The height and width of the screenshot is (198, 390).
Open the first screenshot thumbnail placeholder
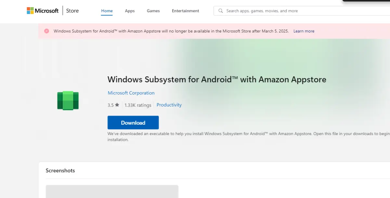(112, 192)
